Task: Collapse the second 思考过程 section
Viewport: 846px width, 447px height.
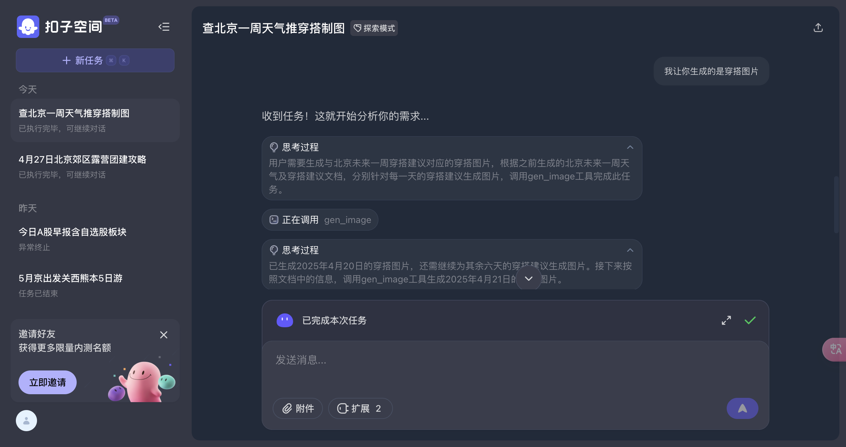Action: coord(630,250)
